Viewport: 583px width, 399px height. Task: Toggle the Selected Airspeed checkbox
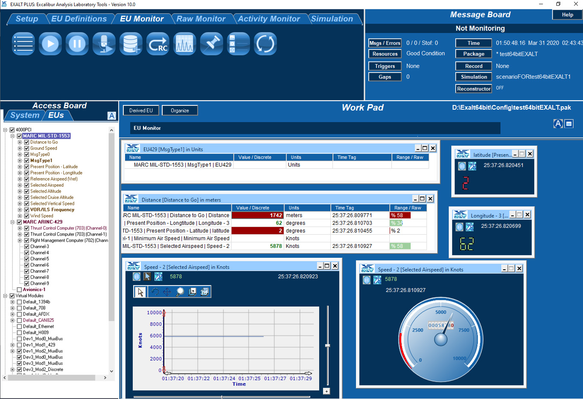(26, 185)
